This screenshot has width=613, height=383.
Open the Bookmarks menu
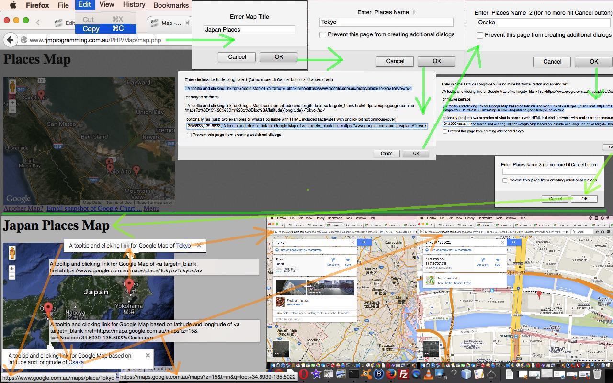point(170,5)
